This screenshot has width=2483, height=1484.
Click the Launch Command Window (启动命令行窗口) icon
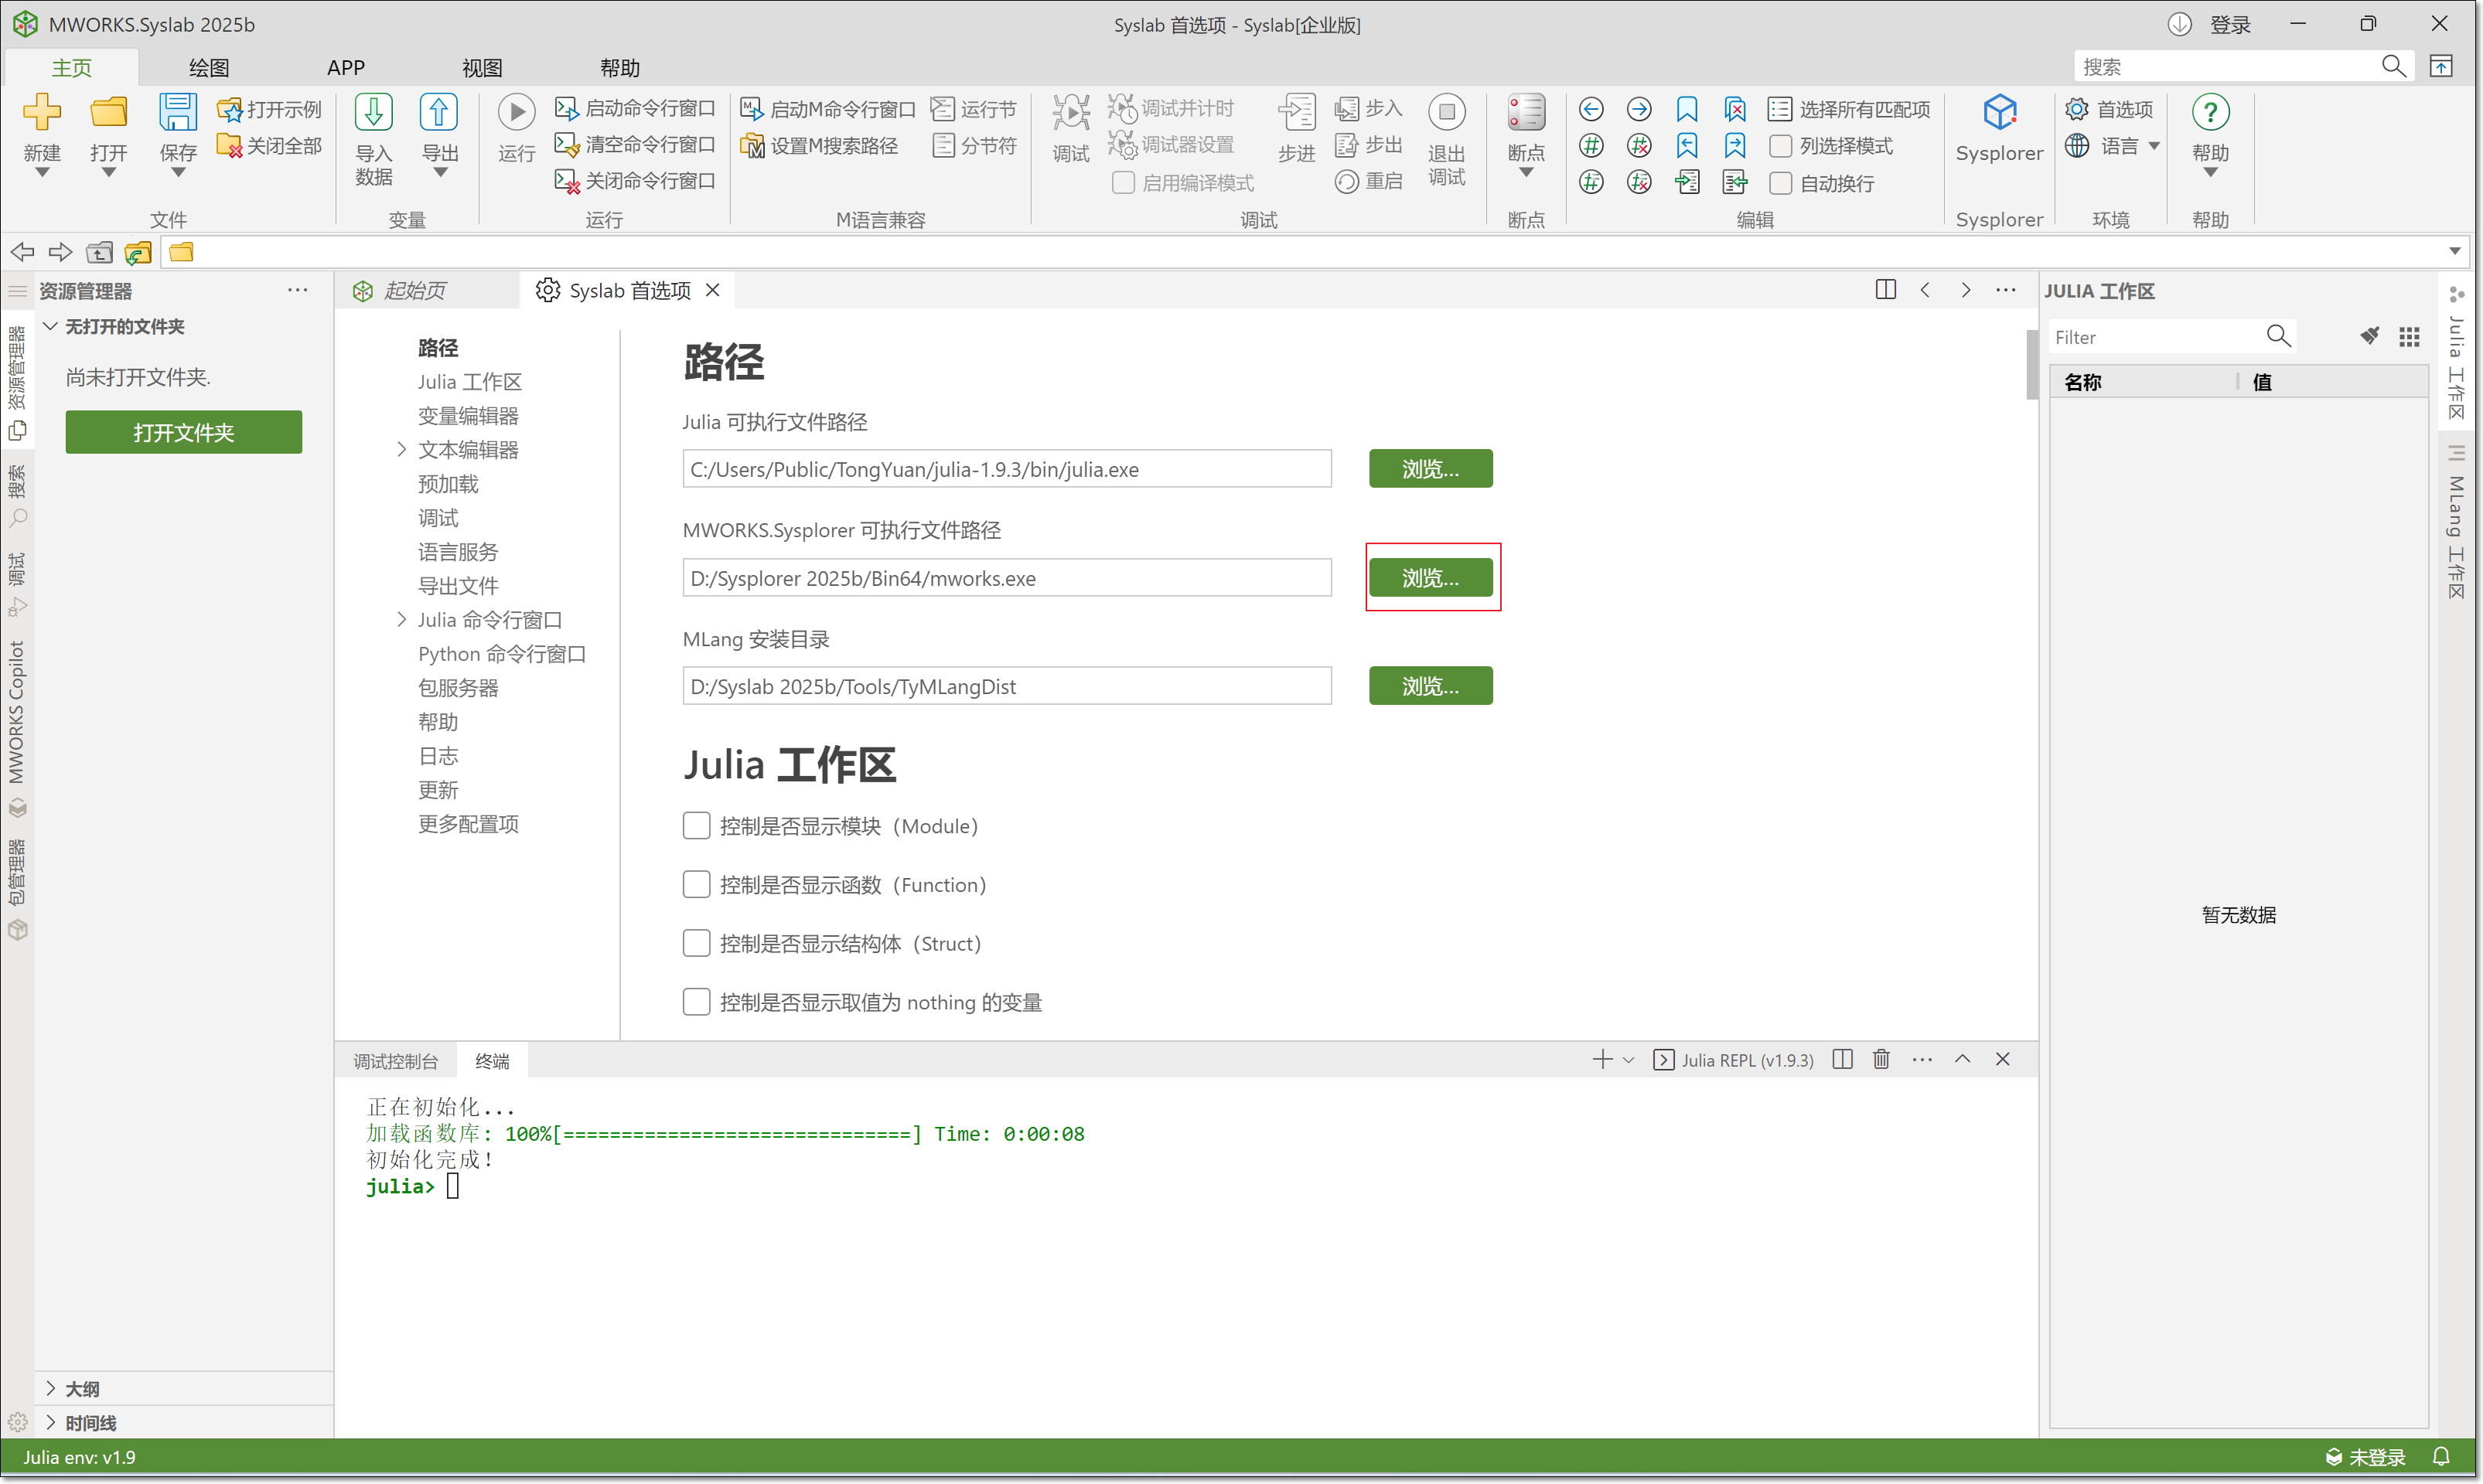[566, 109]
